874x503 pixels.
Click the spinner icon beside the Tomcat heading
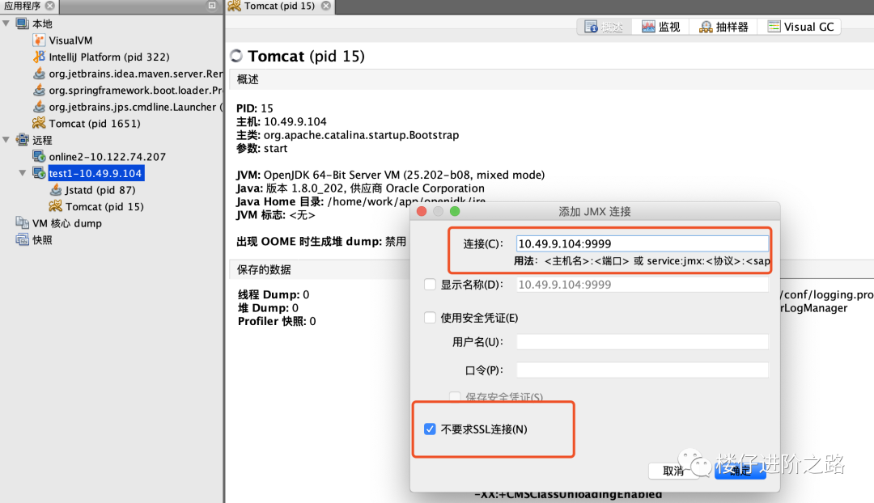point(236,56)
